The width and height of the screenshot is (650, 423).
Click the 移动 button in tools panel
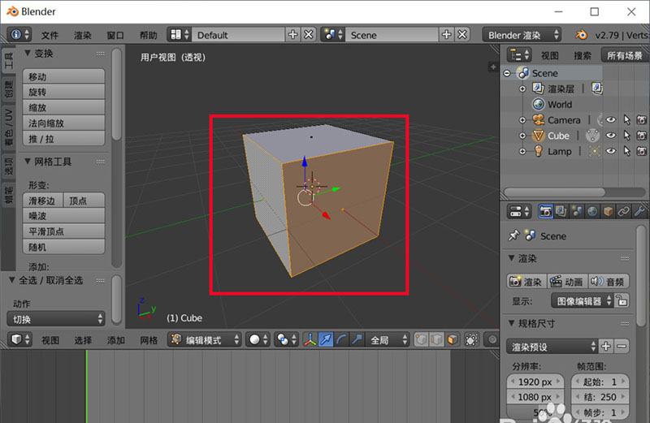tap(64, 76)
